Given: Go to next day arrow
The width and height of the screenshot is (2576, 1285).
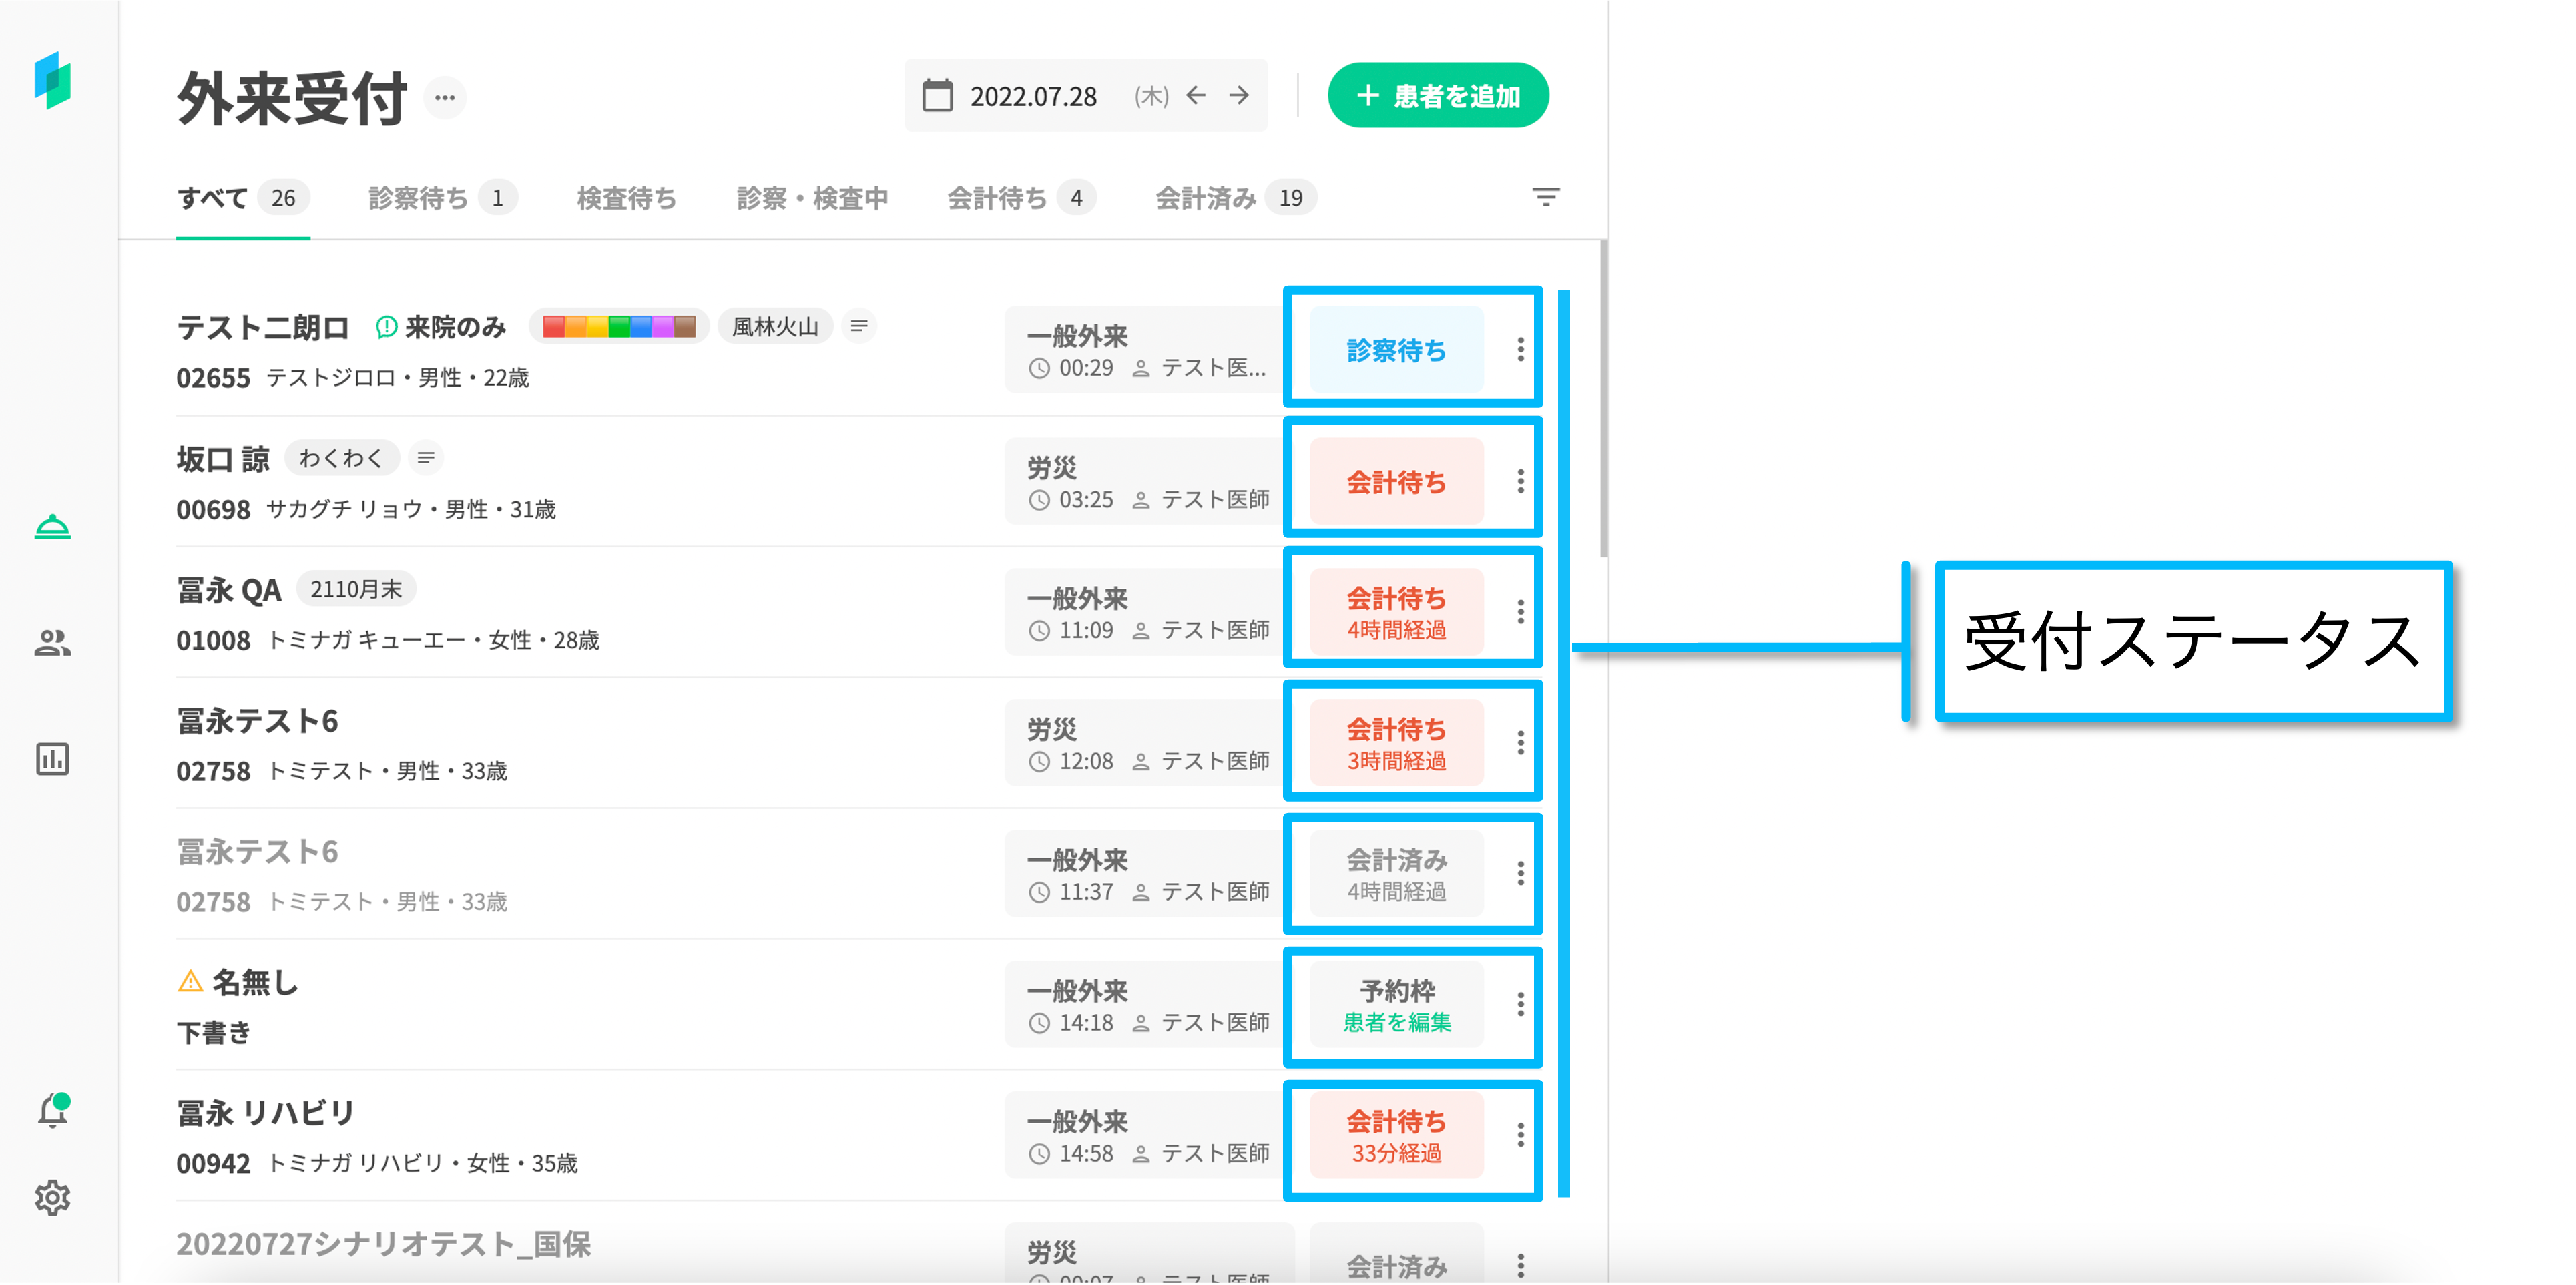Looking at the screenshot, I should pyautogui.click(x=1239, y=96).
